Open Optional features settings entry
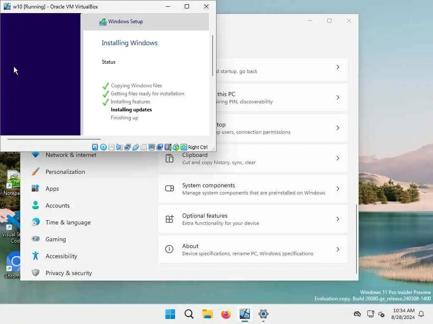The width and height of the screenshot is (433, 324). pos(253,219)
